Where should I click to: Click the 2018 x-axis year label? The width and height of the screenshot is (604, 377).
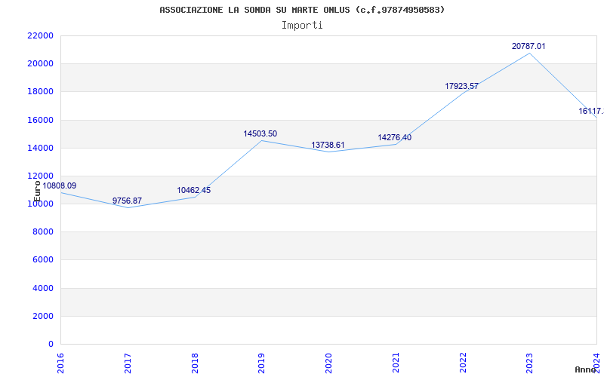[195, 363]
